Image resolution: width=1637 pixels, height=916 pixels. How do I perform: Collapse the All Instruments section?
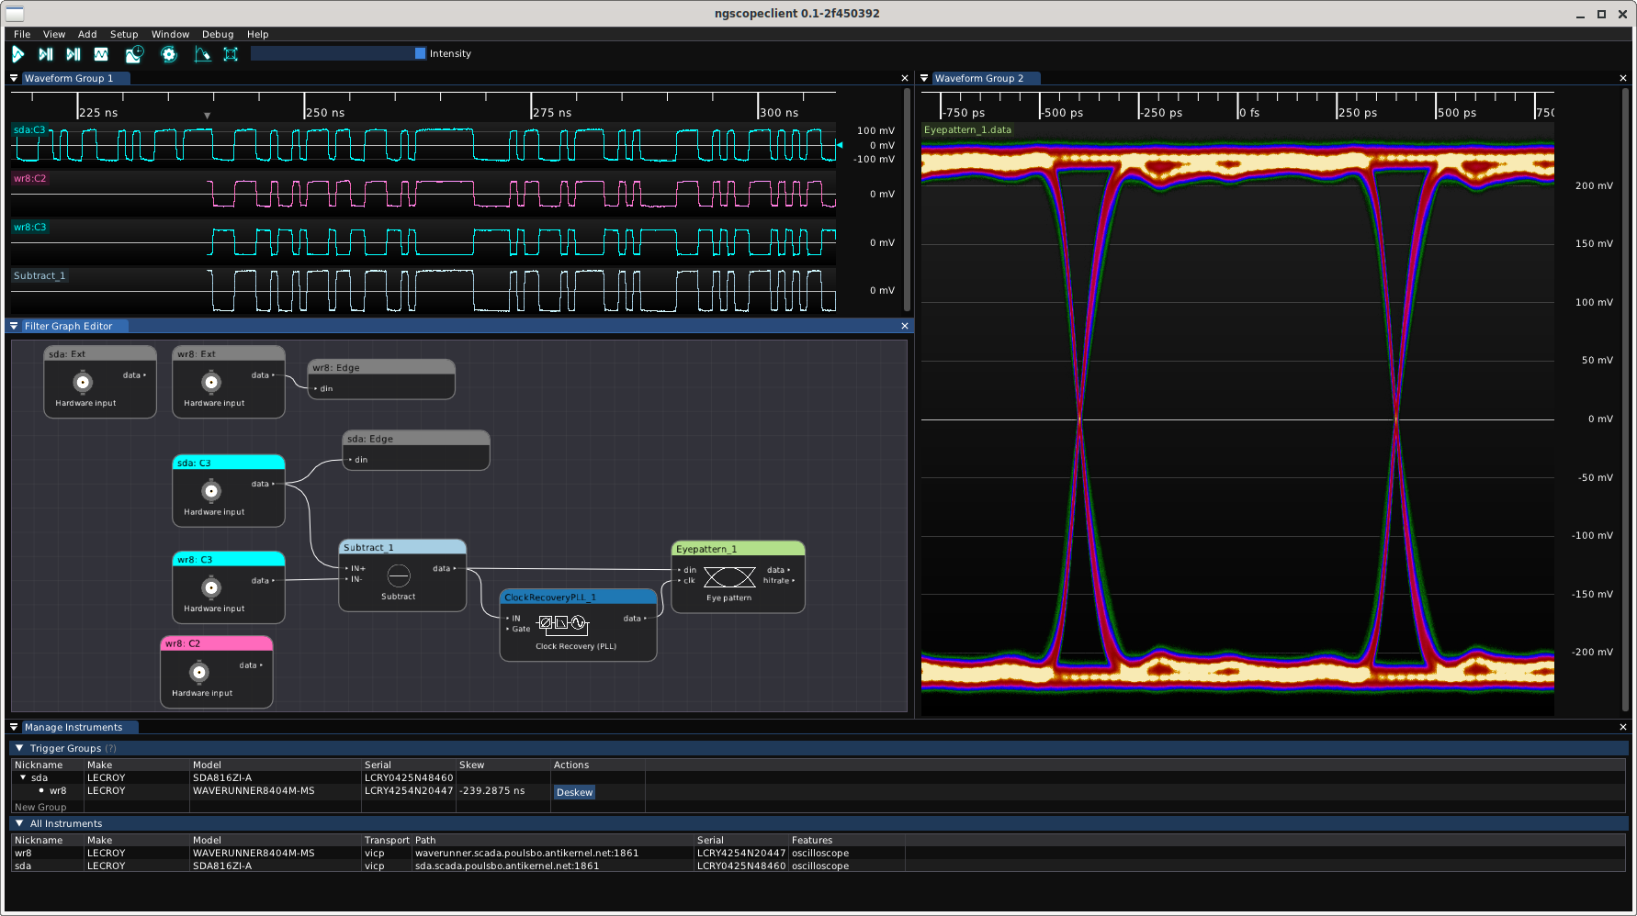tap(20, 823)
